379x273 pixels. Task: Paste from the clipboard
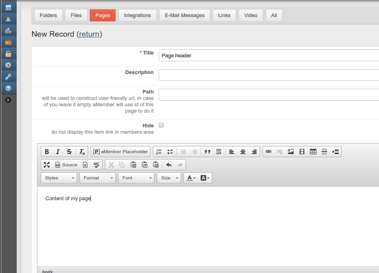coord(133,165)
